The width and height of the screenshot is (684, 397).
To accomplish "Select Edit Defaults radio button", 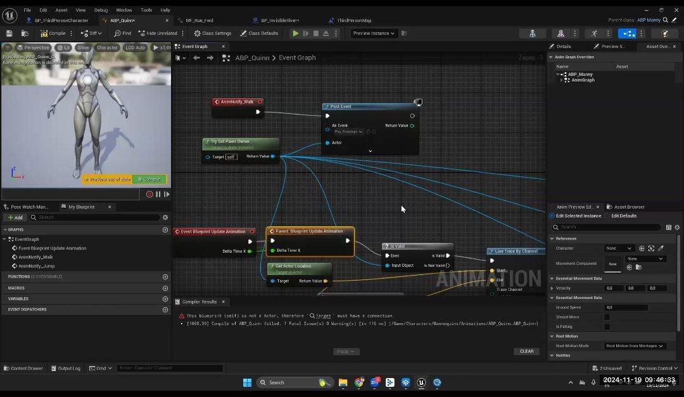I will coord(607,216).
